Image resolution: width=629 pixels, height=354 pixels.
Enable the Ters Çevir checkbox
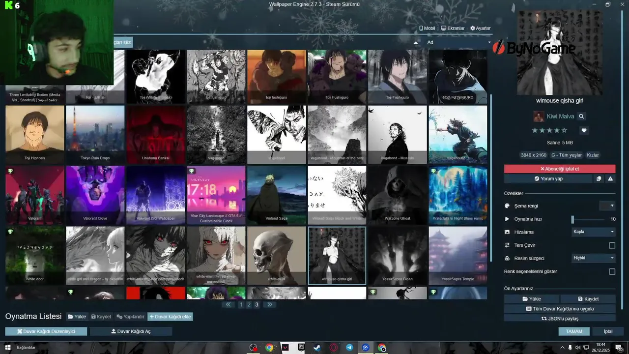coord(612,245)
